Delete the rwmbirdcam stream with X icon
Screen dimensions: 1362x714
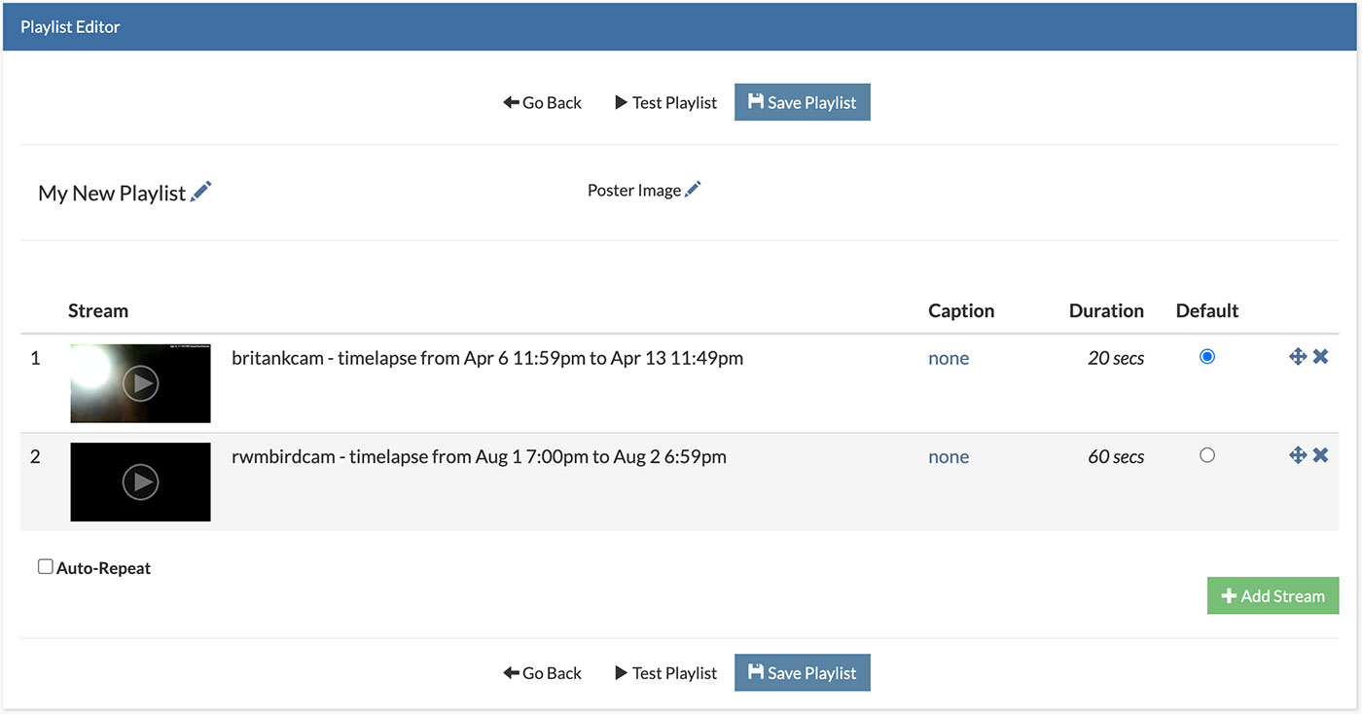[x=1320, y=455]
